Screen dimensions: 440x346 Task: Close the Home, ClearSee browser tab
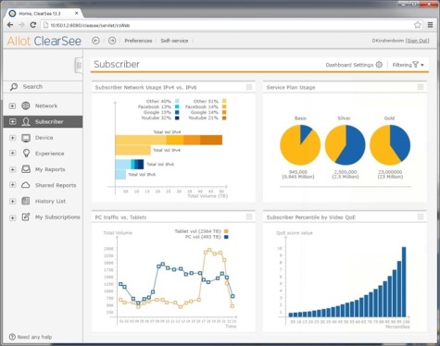(77, 13)
